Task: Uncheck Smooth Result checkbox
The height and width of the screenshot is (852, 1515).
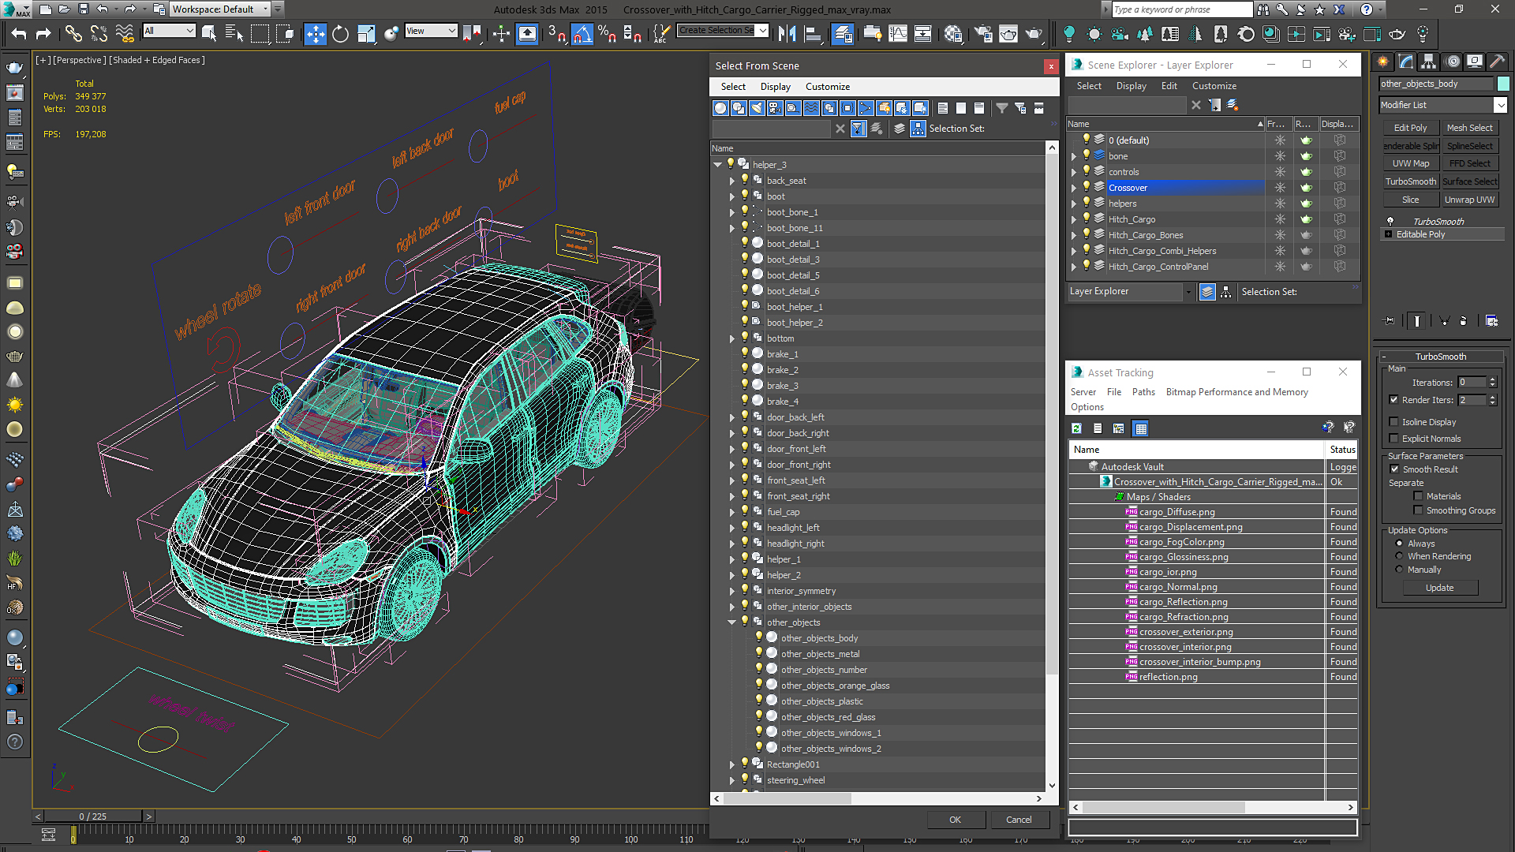Action: 1394,469
